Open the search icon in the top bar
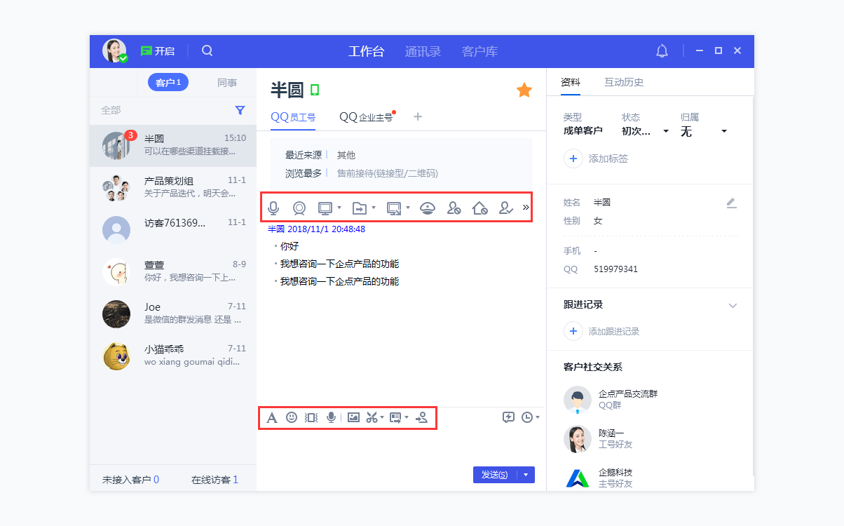The width and height of the screenshot is (844, 526). [x=206, y=50]
